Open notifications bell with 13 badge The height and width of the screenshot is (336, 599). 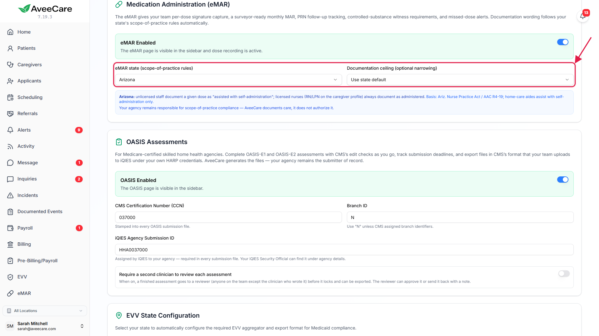(x=582, y=16)
